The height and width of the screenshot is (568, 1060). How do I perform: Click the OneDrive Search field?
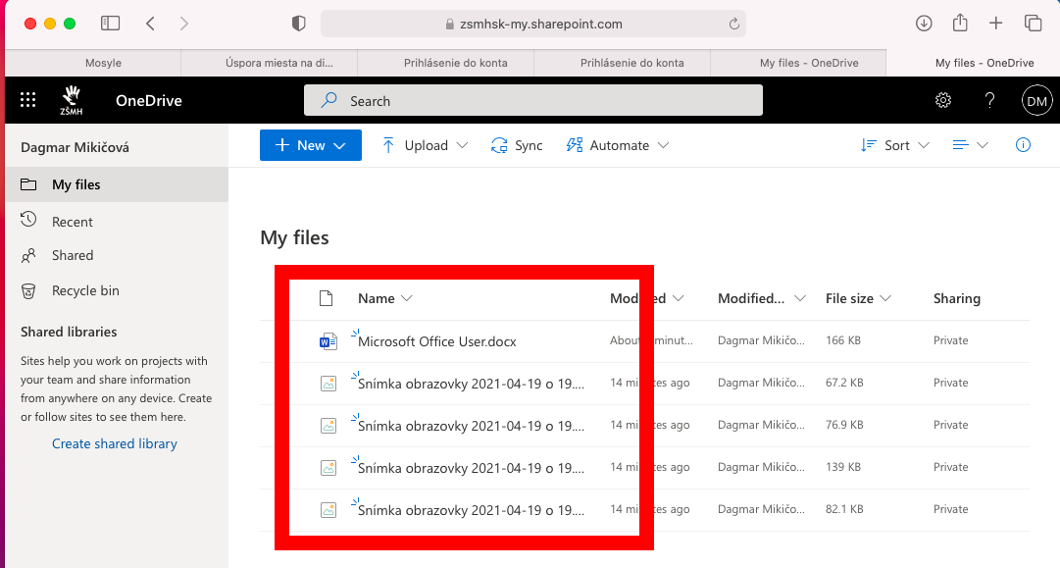pyautogui.click(x=532, y=100)
